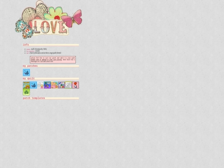Viewport: 224px width, 168px height.
Task: Click the 'my patches' section heading
Action: (x=51, y=66)
